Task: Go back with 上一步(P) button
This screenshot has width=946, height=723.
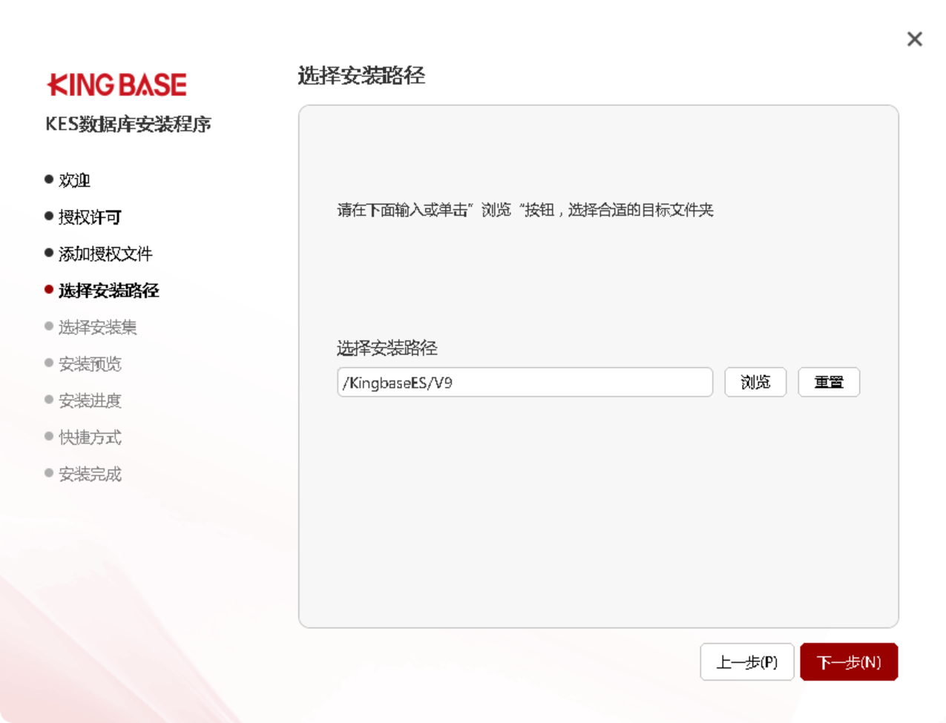Action: (747, 661)
